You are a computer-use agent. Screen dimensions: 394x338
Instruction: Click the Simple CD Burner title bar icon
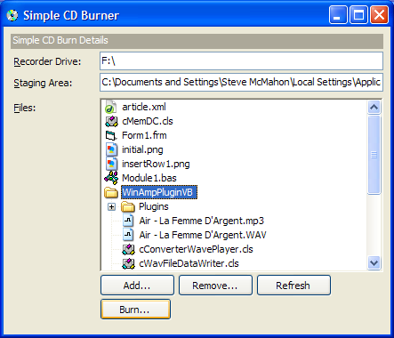click(x=12, y=15)
